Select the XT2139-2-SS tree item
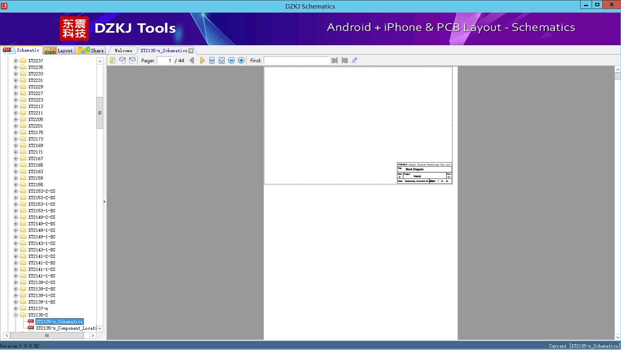This screenshot has width=621, height=350. point(42,282)
